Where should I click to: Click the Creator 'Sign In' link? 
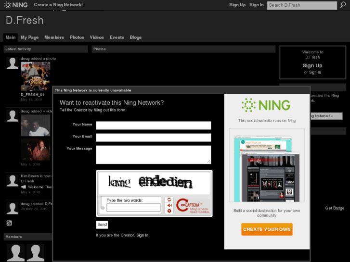click(x=143, y=235)
